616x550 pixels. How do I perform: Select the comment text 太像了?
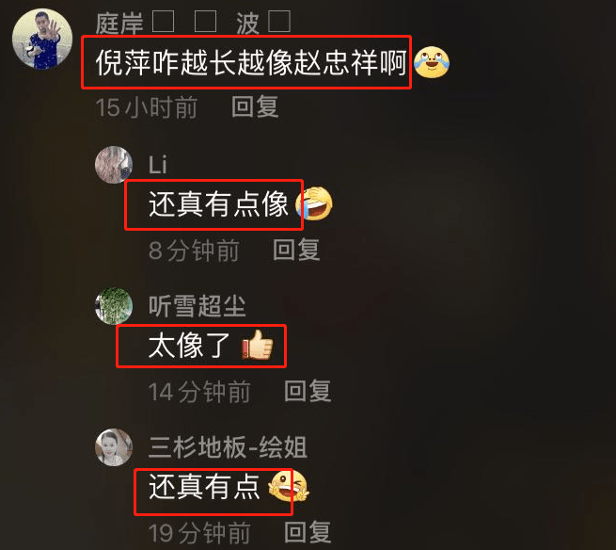[x=189, y=345]
